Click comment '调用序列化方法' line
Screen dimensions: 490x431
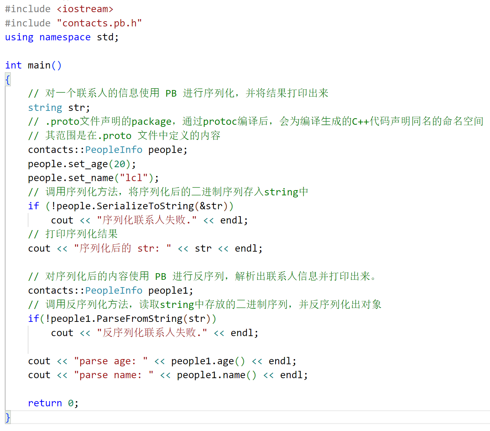(168, 192)
